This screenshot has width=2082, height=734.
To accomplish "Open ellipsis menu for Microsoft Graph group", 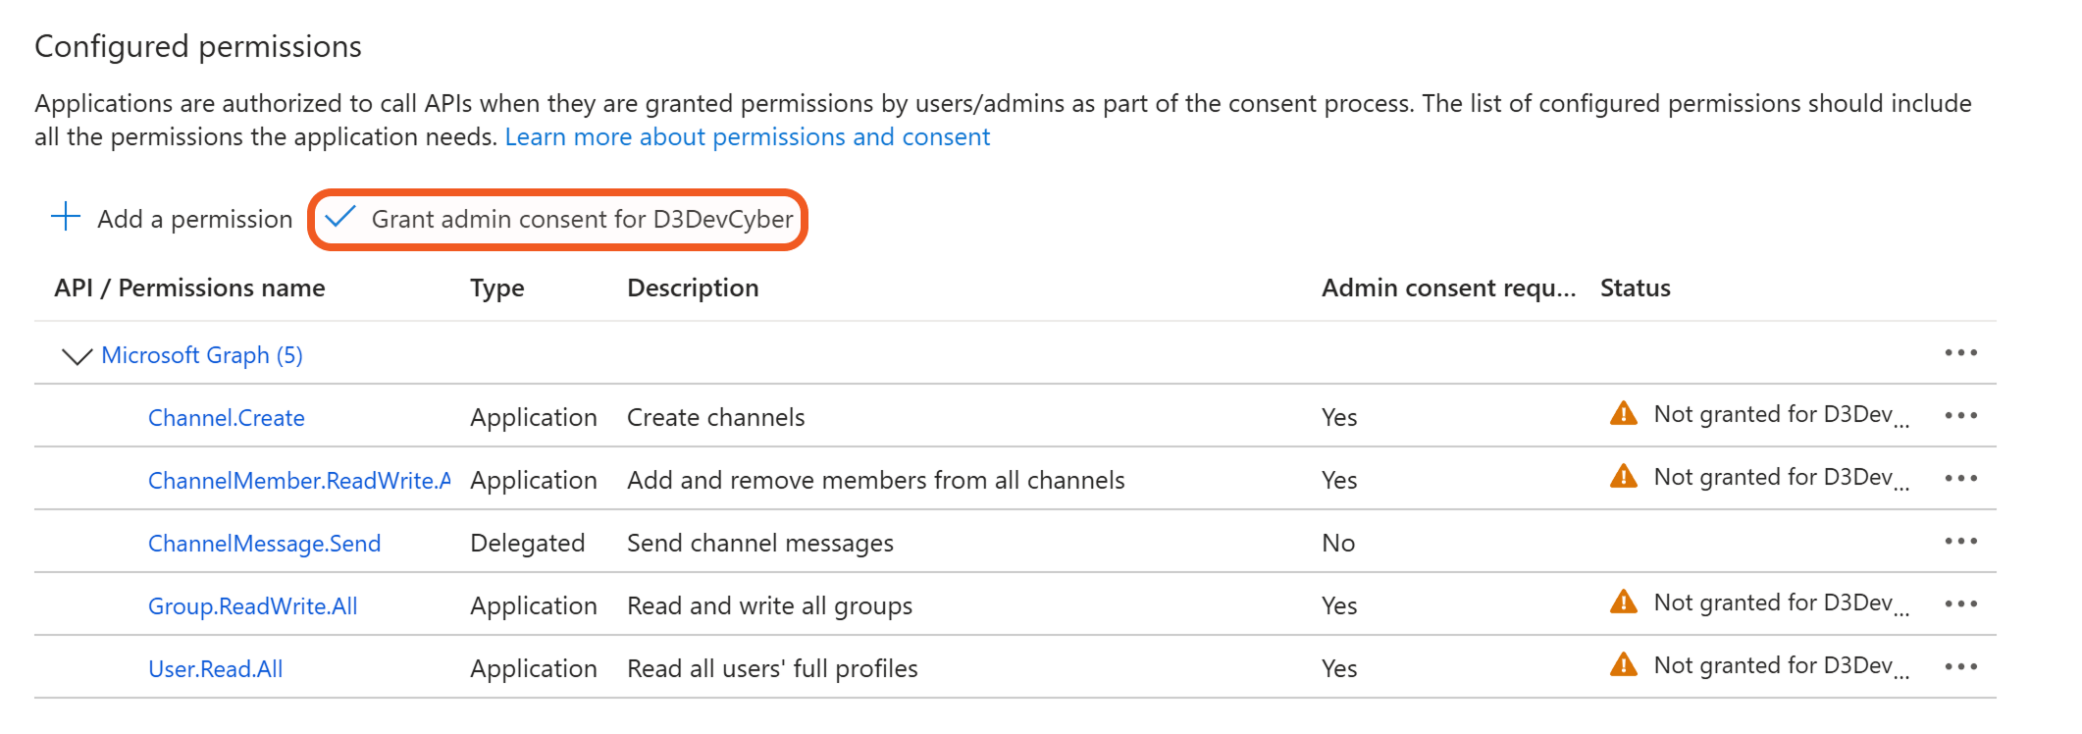I will point(1960,353).
